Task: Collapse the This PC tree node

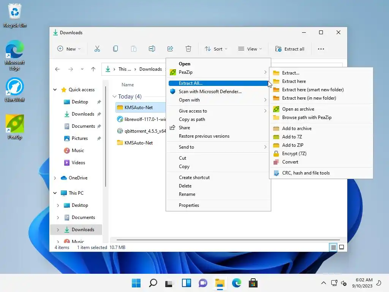Action: [55, 193]
